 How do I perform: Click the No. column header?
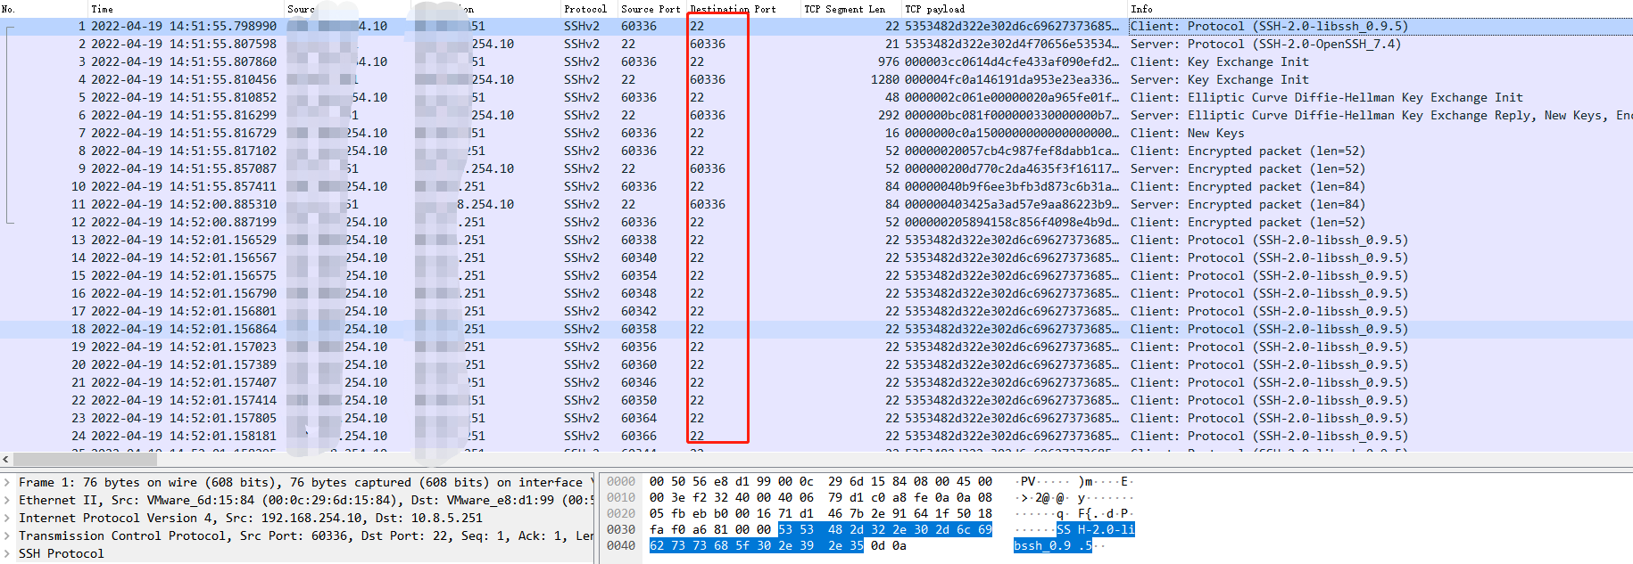pyautogui.click(x=9, y=9)
